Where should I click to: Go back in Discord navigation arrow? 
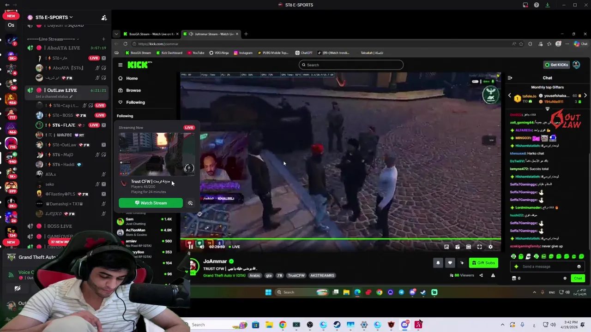pyautogui.click(x=7, y=5)
